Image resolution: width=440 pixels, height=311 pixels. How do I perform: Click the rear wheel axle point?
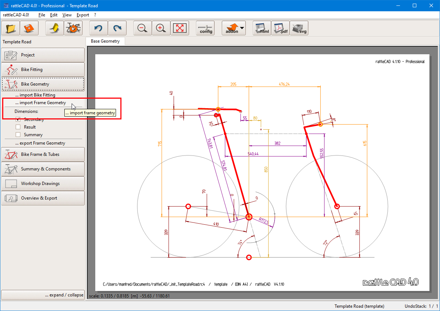click(x=188, y=206)
